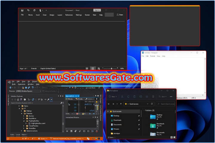This screenshot has width=215, height=143.
Task: Switch to Print Layout view in Word
Action: (93, 69)
